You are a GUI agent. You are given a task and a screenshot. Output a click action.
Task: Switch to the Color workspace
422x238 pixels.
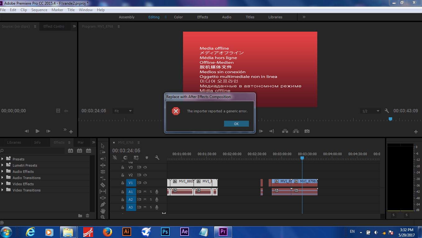(x=178, y=17)
